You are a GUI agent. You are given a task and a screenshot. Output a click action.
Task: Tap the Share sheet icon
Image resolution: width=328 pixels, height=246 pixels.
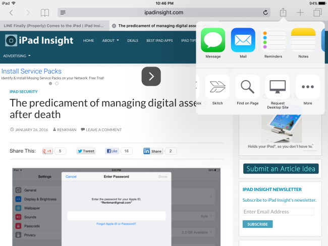coord(283,12)
